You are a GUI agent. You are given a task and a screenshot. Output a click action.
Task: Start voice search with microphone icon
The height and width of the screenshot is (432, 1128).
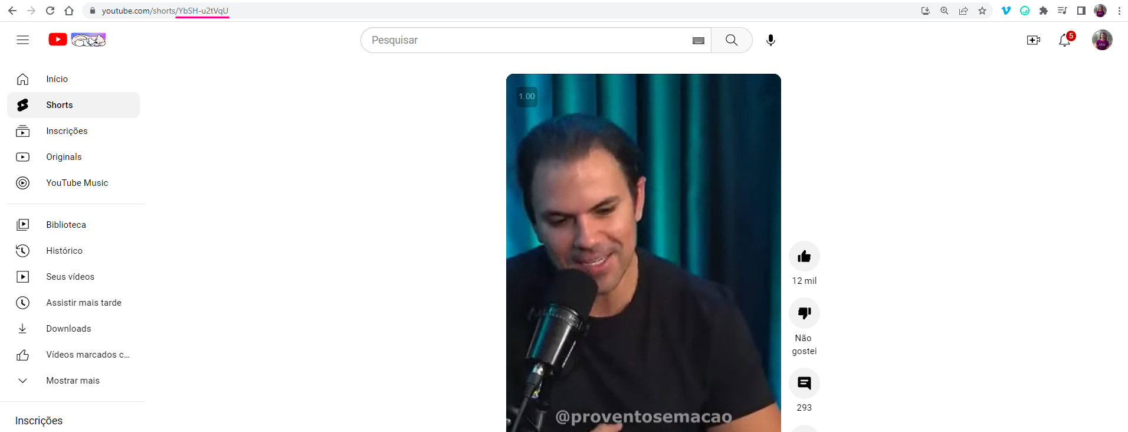[x=770, y=40]
